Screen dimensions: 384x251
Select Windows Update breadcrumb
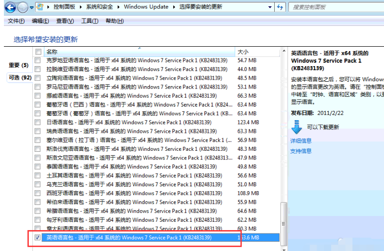tap(146, 7)
